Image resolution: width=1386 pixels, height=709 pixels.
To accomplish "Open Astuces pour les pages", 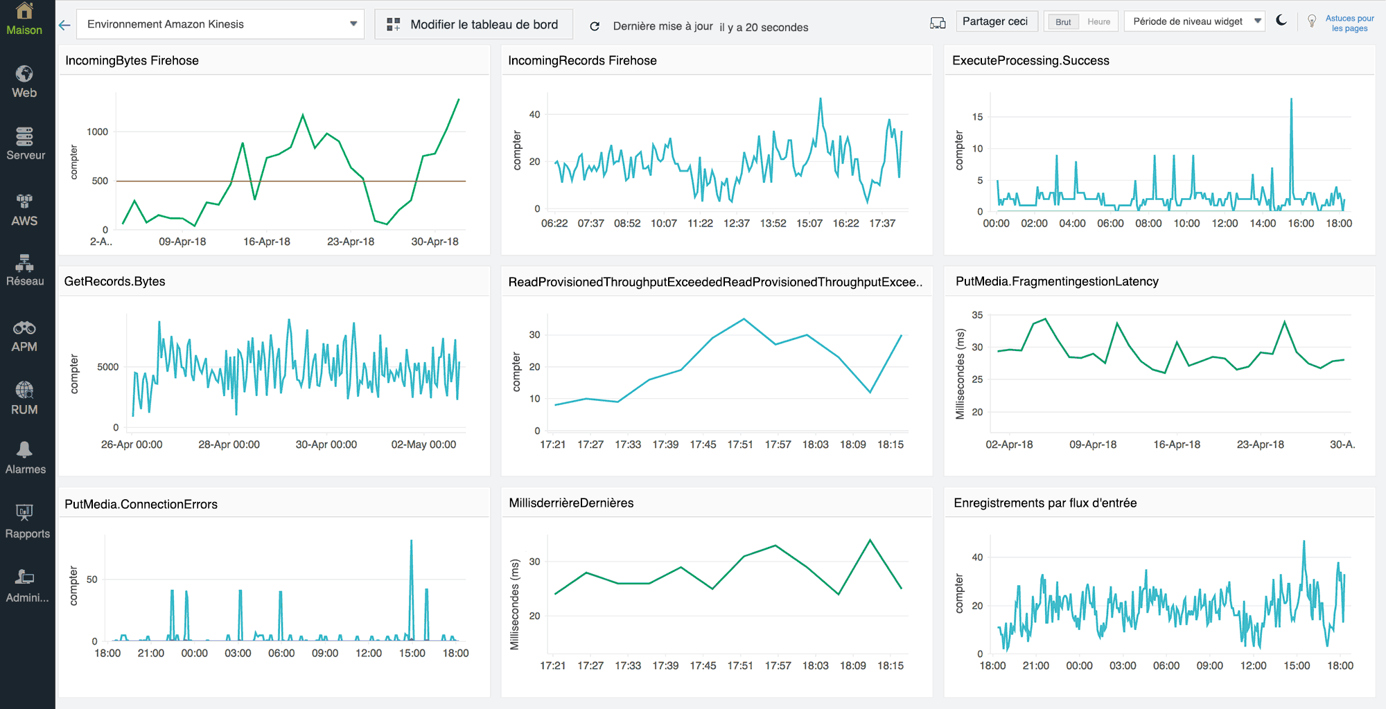I will click(x=1348, y=23).
